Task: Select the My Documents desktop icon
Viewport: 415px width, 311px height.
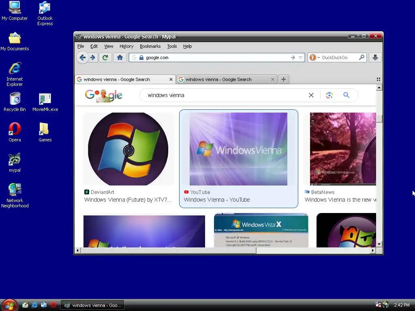Action: (x=15, y=42)
